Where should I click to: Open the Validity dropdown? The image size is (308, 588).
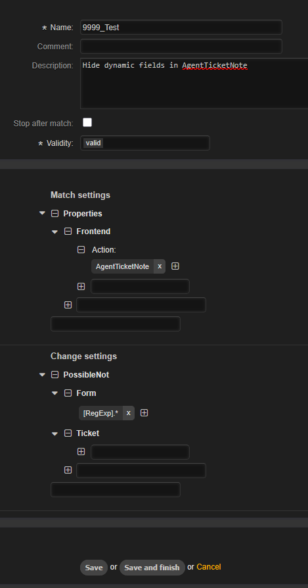[x=145, y=143]
